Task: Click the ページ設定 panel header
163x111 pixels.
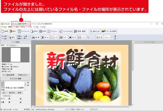Action: click(x=16, y=42)
